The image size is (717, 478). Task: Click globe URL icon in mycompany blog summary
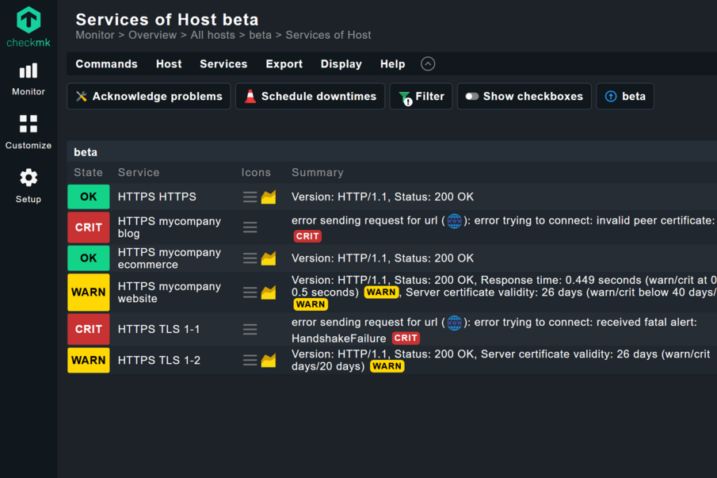click(x=454, y=220)
